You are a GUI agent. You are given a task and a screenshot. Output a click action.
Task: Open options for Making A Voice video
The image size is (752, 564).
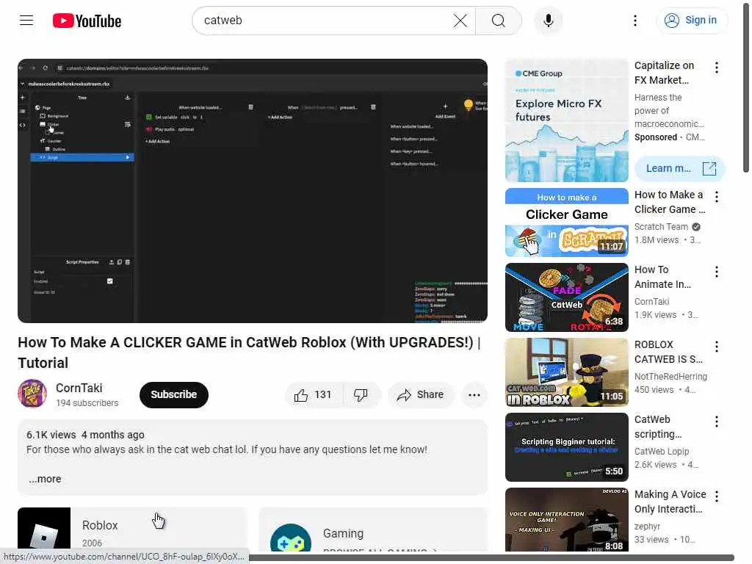point(717,496)
